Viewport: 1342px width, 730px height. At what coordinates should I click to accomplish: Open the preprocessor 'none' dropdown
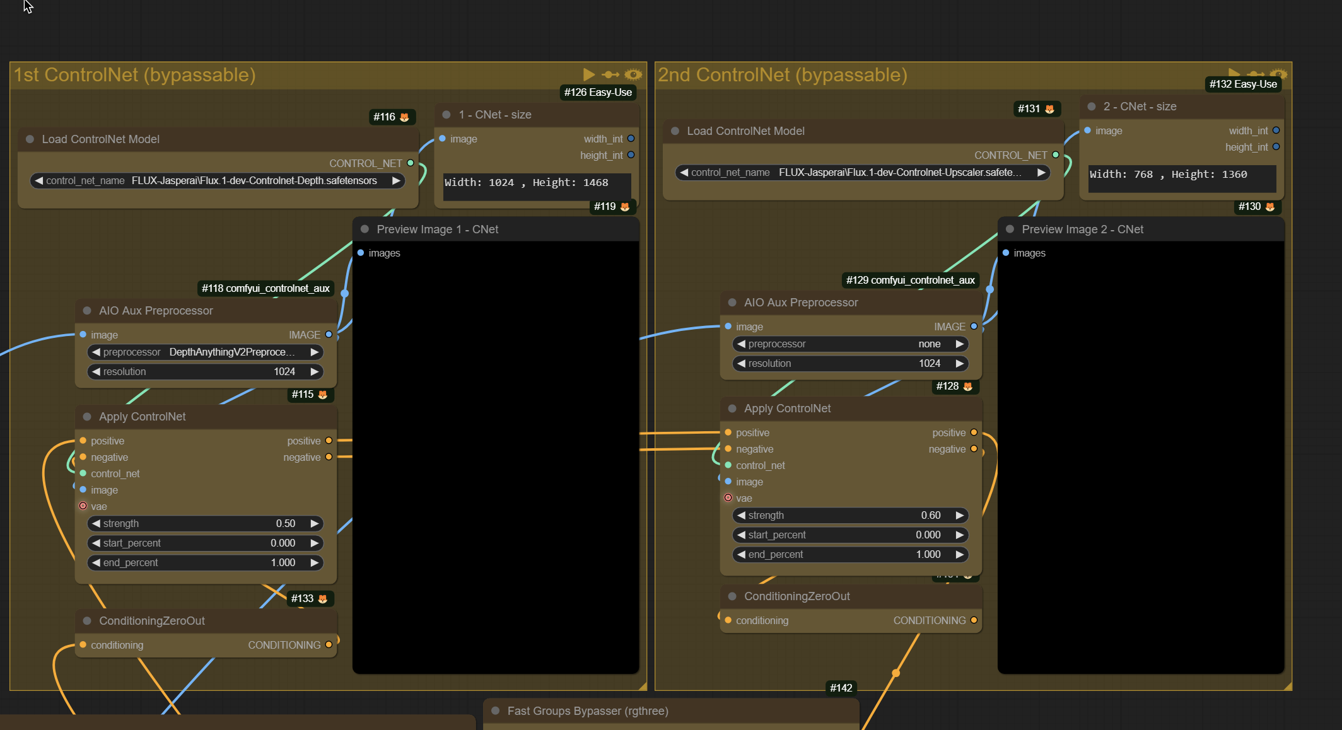pos(850,344)
